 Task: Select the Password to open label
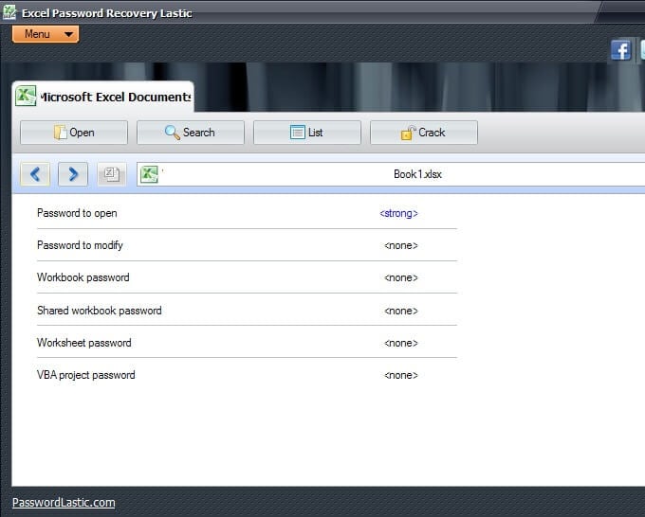click(x=77, y=213)
